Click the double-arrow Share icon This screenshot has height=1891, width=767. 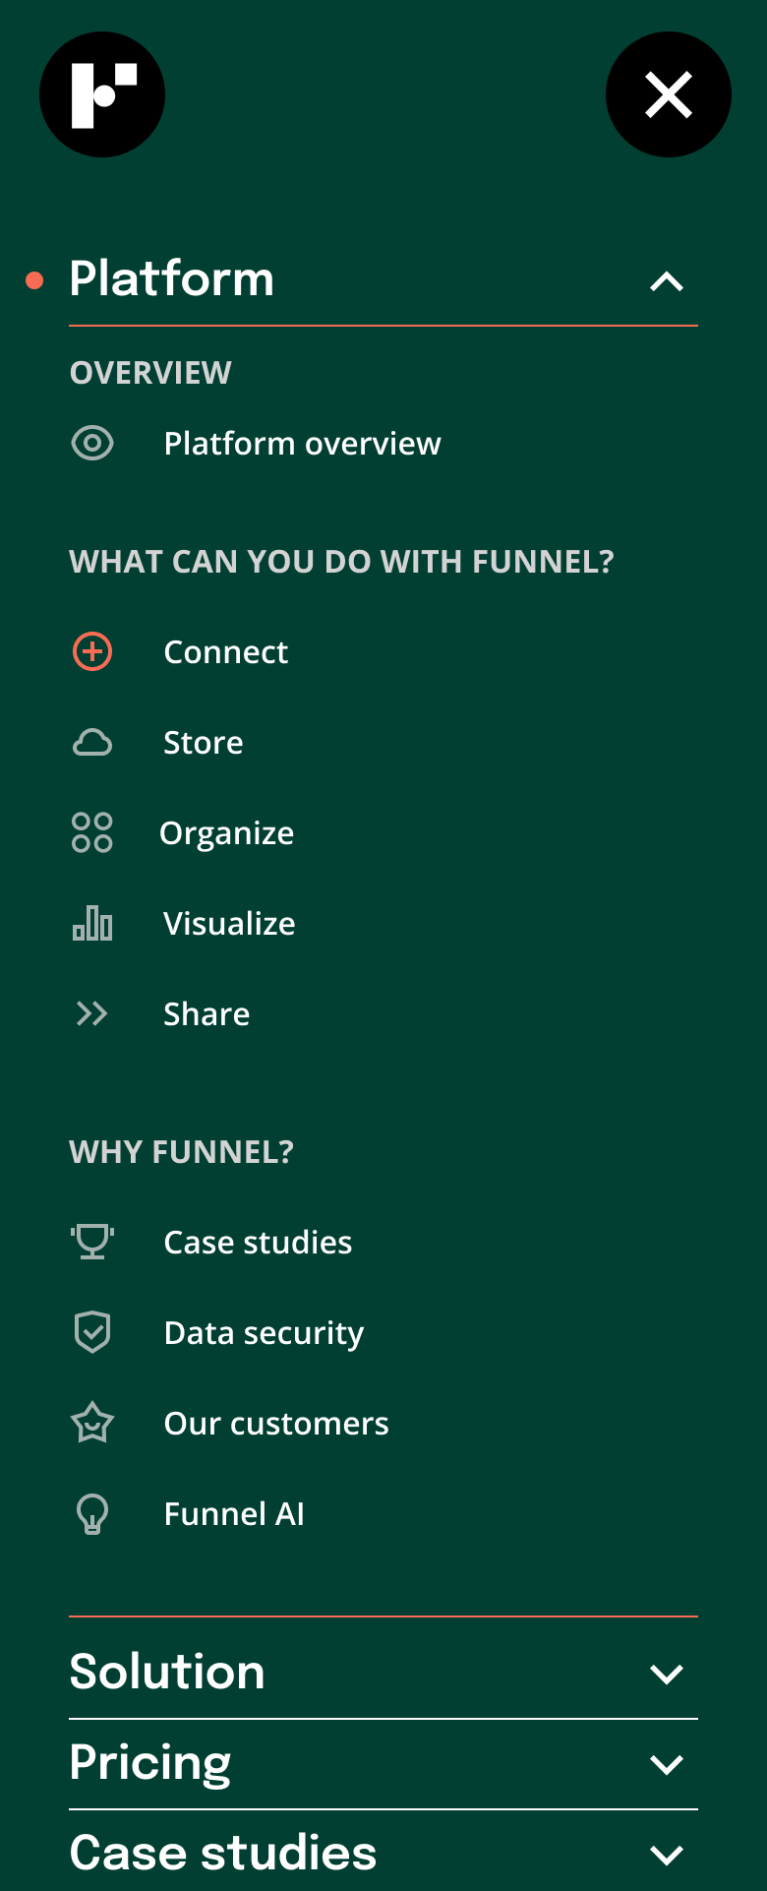[x=91, y=1013]
